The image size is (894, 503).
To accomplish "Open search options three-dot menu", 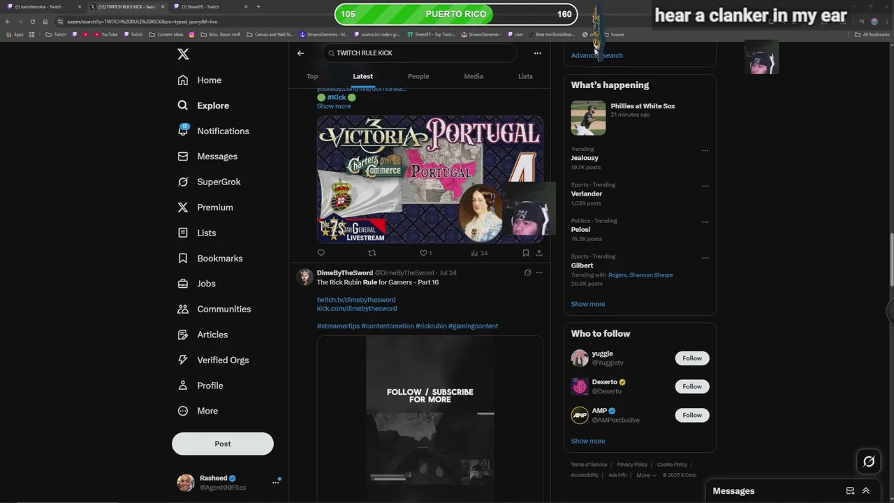I will click(x=537, y=53).
